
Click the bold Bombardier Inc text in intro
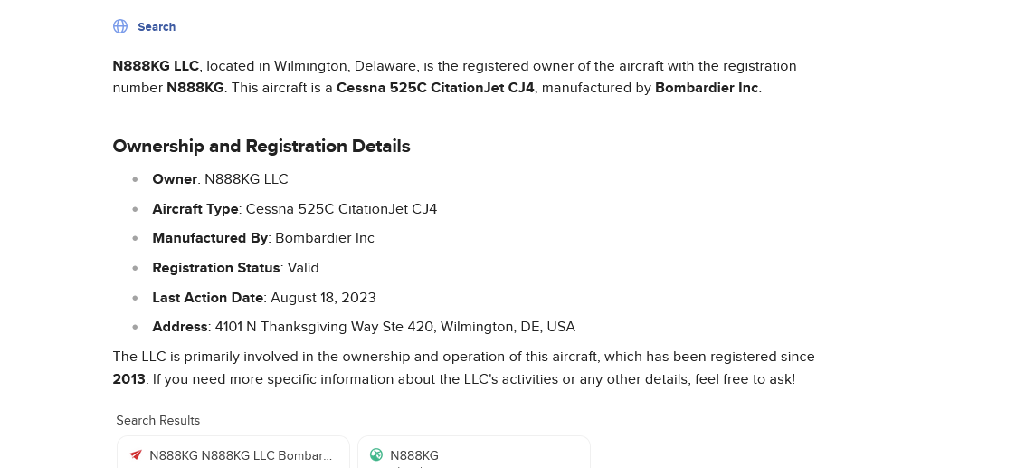[707, 88]
